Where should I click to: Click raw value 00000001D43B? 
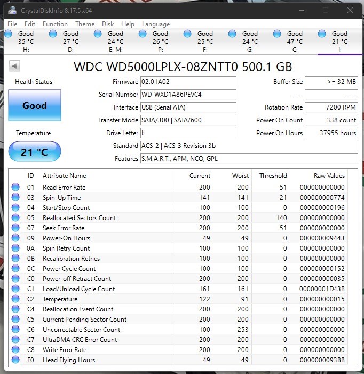tap(322, 289)
